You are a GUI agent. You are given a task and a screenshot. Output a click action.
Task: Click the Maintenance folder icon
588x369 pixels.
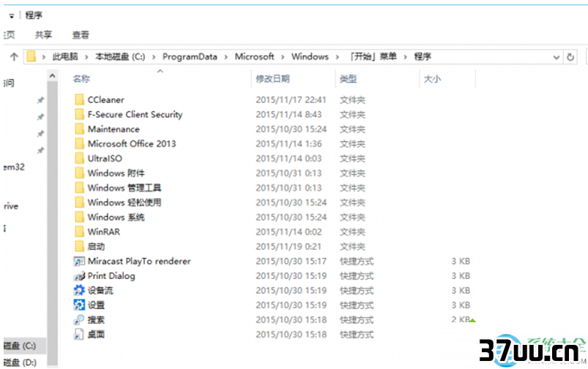(x=79, y=129)
